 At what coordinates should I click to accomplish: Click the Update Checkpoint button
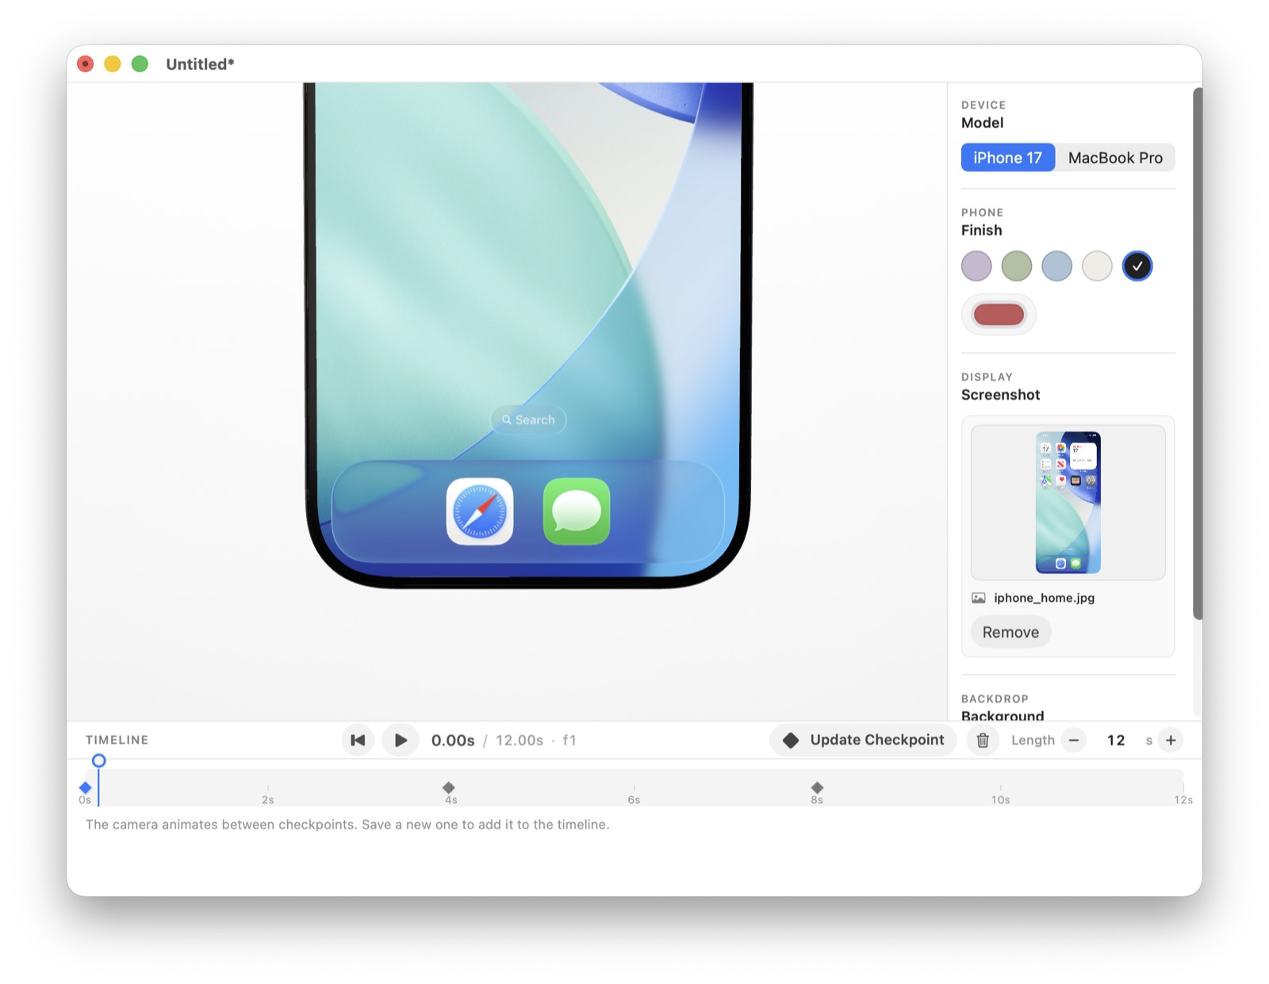point(864,741)
